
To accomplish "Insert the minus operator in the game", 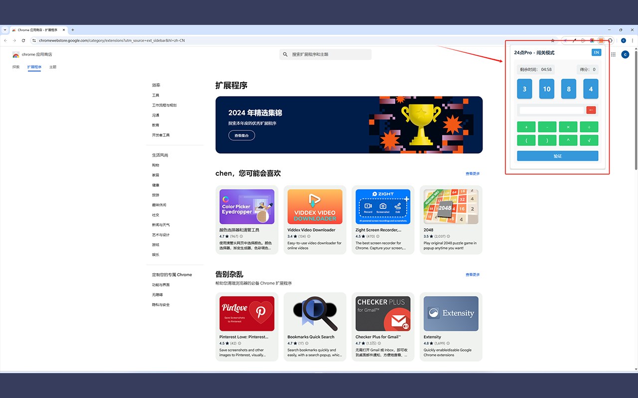I will pyautogui.click(x=547, y=127).
